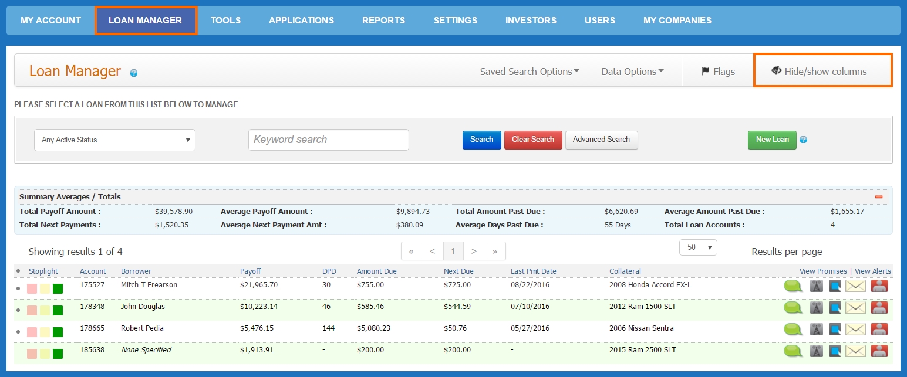Click the tower icon for Mitch T Frearson
Screen dimensions: 907x377
click(816, 286)
